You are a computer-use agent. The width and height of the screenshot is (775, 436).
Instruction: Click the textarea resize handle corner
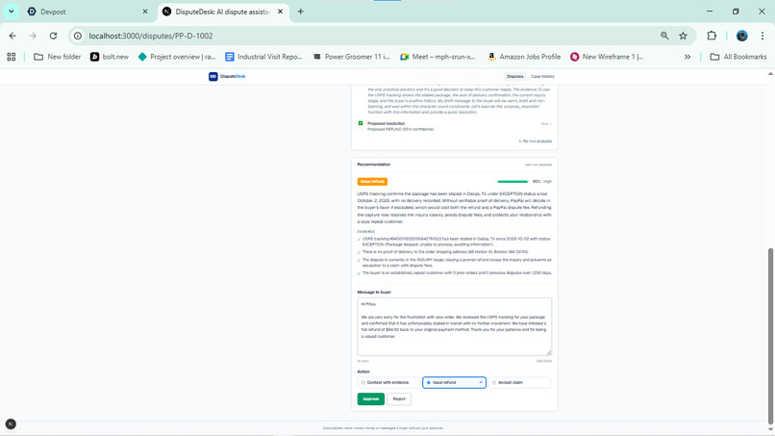549,352
